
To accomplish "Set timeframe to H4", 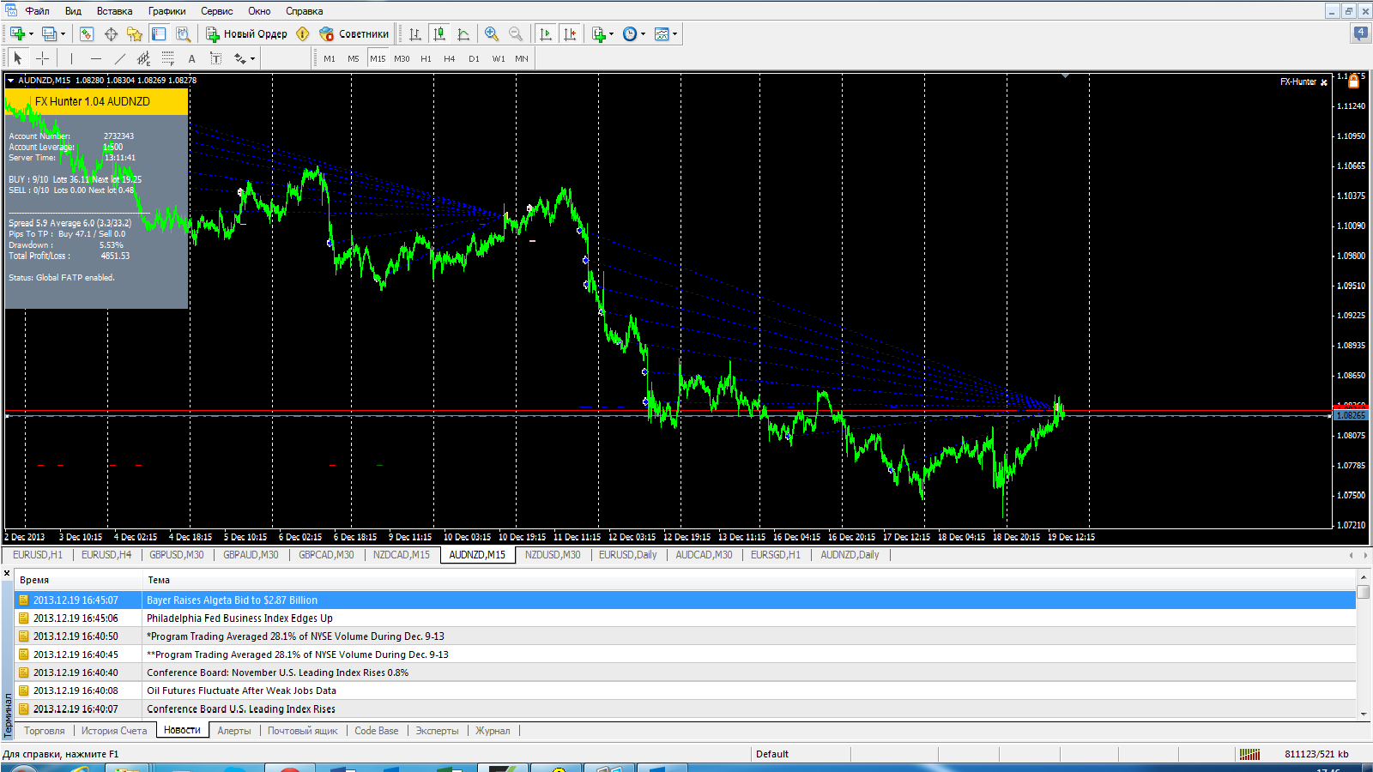I will click(450, 58).
